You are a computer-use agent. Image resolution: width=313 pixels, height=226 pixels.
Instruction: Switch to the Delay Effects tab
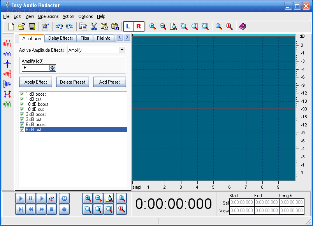[61, 38]
